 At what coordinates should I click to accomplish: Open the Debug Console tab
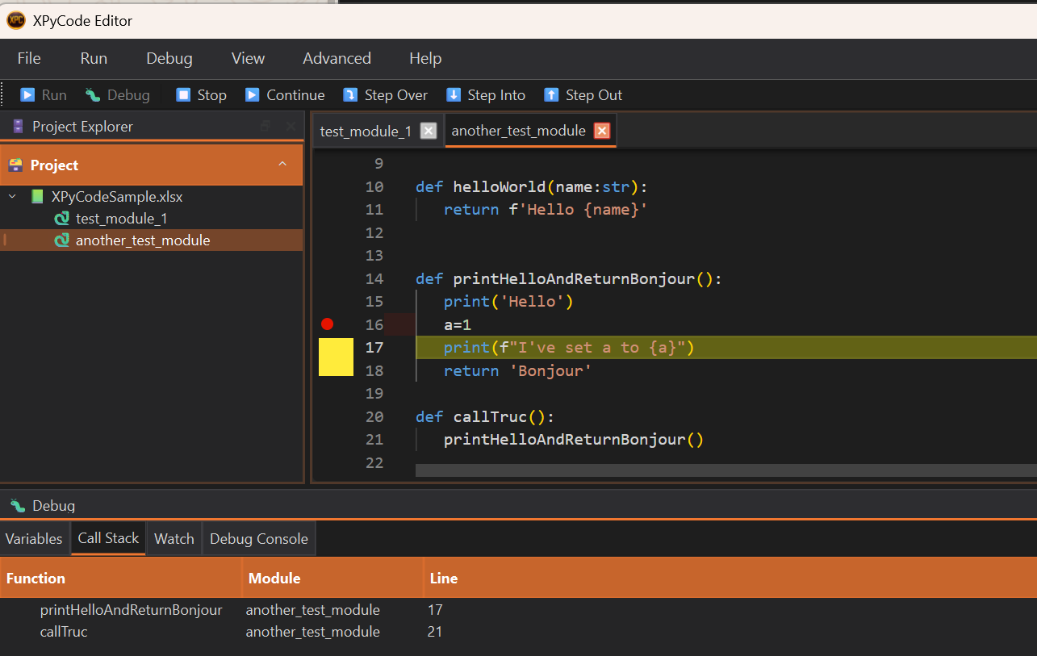tap(258, 539)
